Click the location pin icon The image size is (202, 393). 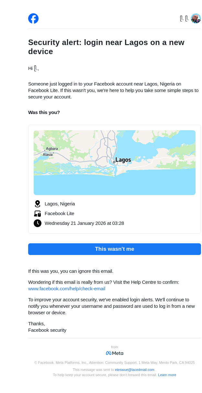(38, 204)
